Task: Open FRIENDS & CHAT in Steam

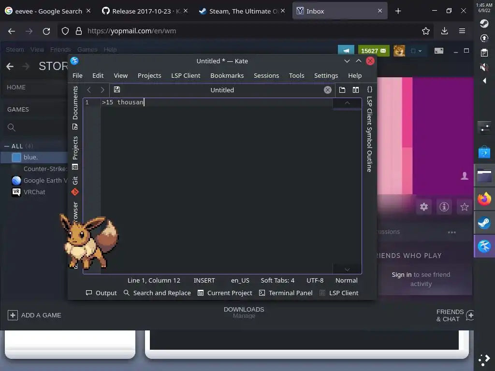Action: 454,315
